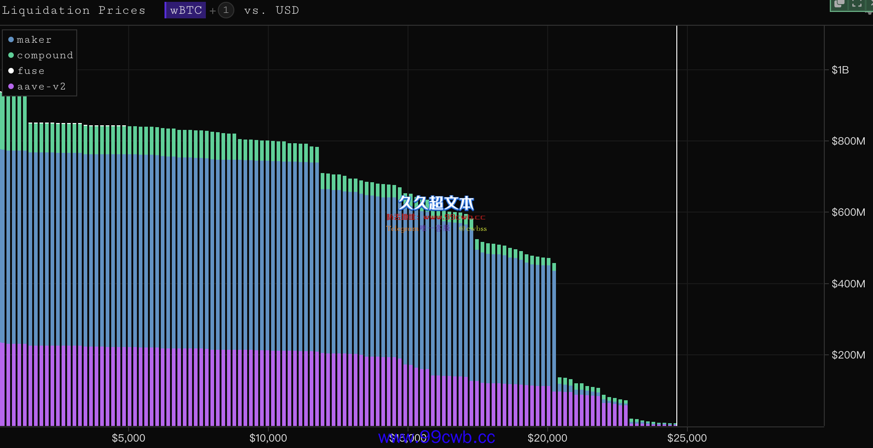873x448 pixels.
Task: Click the $20,000 x-axis label
Action: 547,438
